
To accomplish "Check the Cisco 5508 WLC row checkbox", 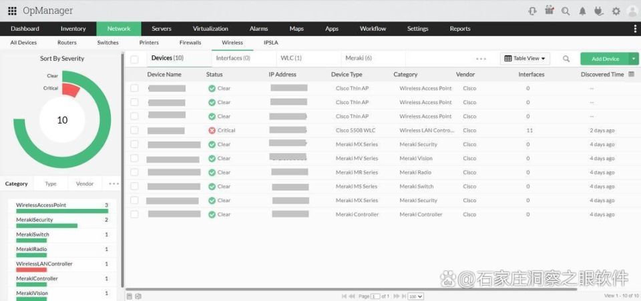I will click(134, 130).
